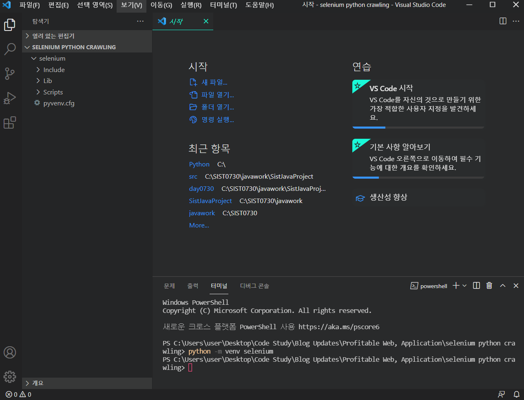Kill the terminal with trash icon

click(489, 286)
